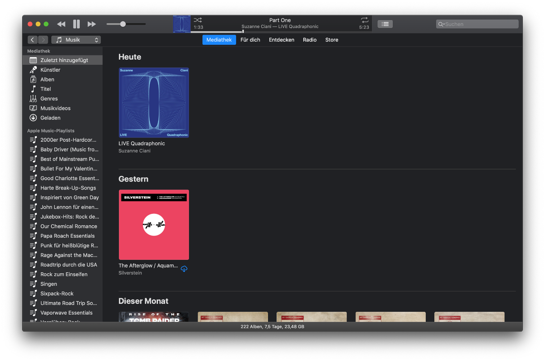The width and height of the screenshot is (545, 361).
Task: Select the Zuletzt hinzugefügt sidebar item
Action: 64,60
